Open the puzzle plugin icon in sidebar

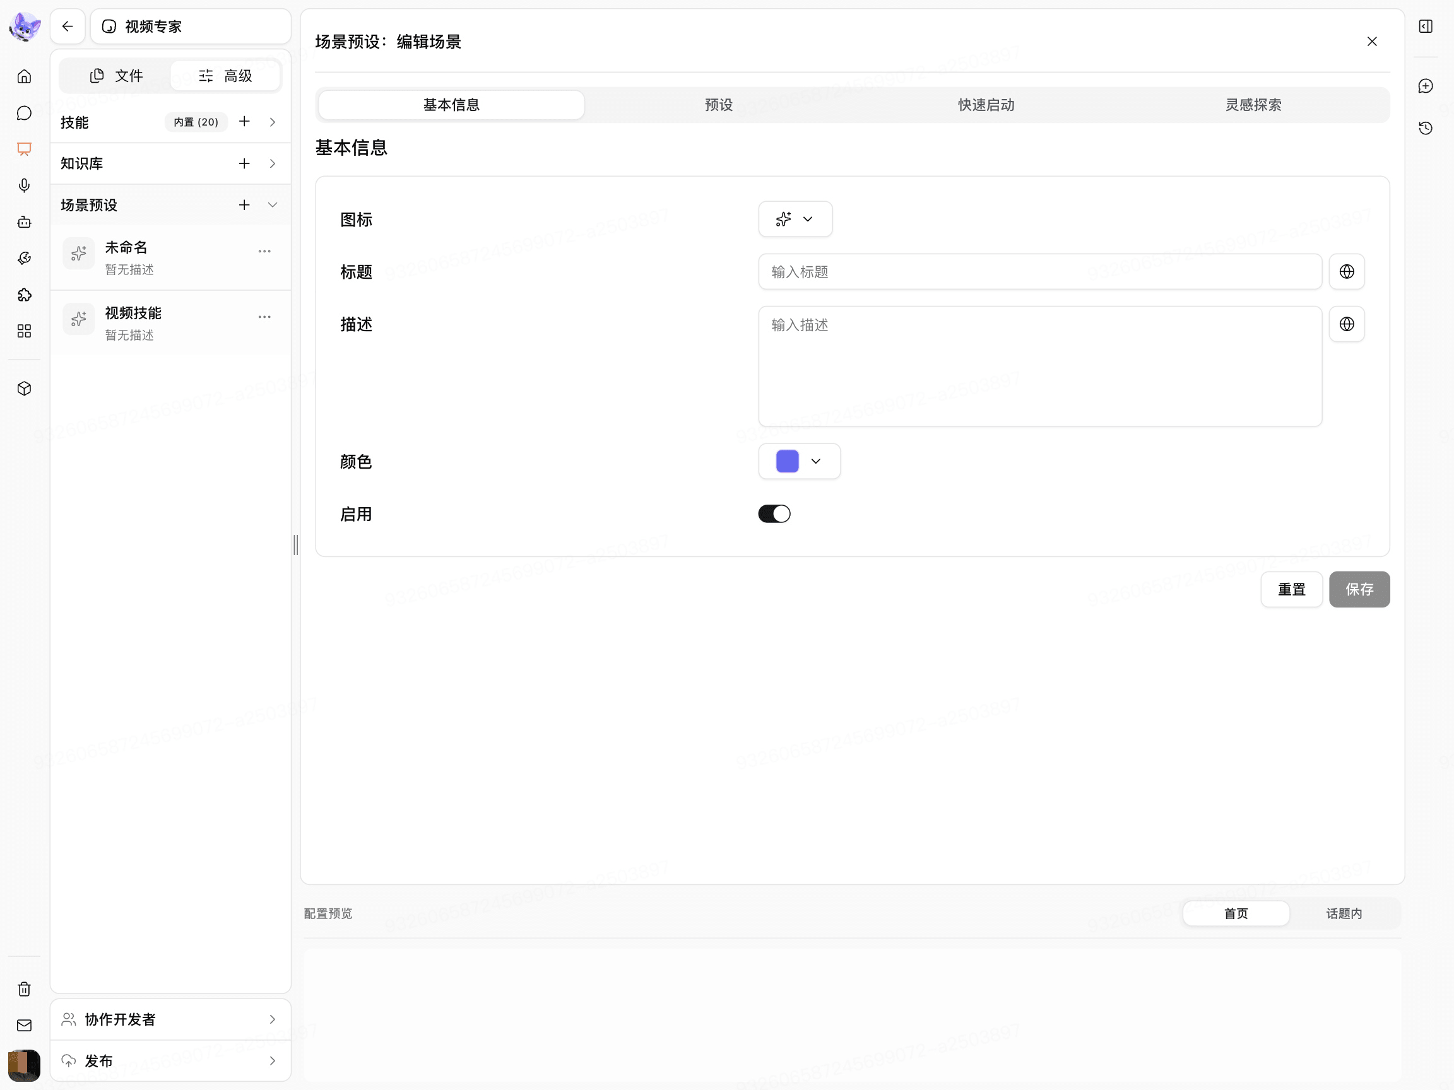click(25, 295)
